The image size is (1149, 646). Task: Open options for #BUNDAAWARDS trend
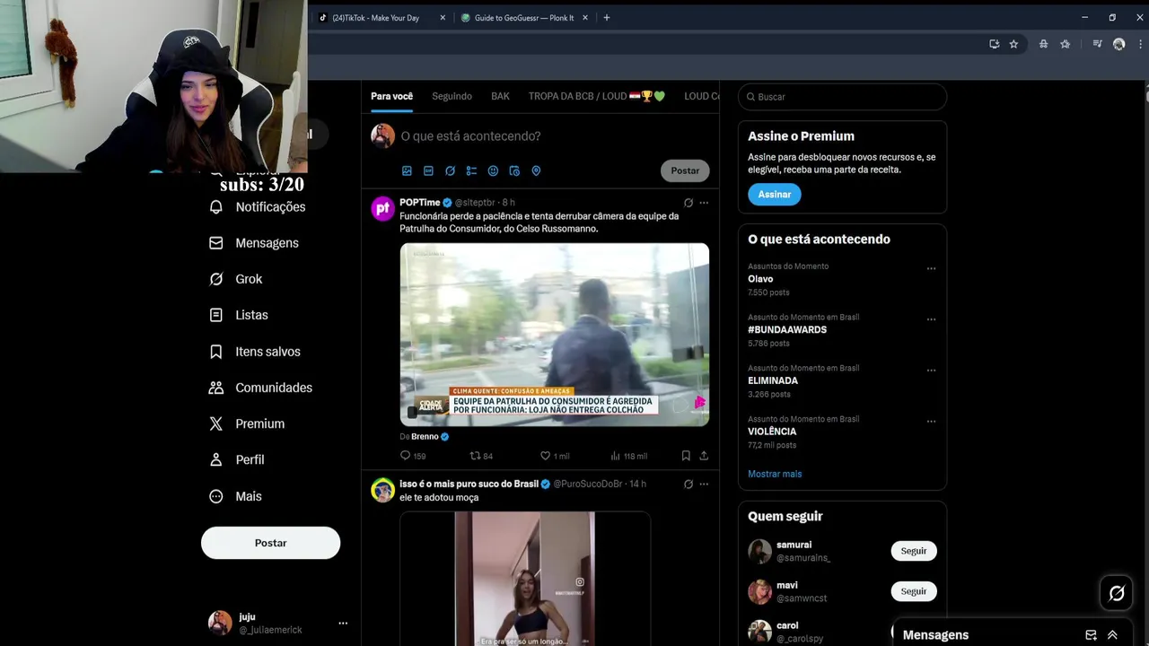[931, 319]
